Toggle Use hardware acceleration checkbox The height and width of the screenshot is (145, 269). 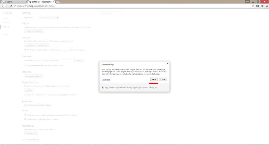(25, 119)
